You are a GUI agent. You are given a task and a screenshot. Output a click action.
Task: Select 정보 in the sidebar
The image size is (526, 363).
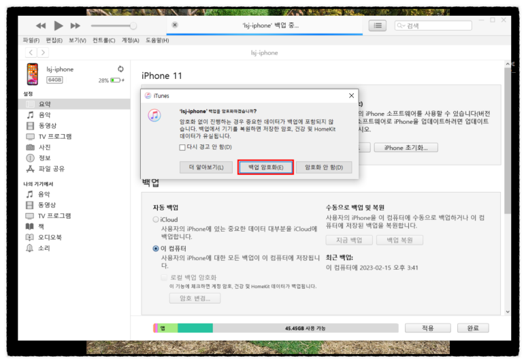pyautogui.click(x=74, y=158)
